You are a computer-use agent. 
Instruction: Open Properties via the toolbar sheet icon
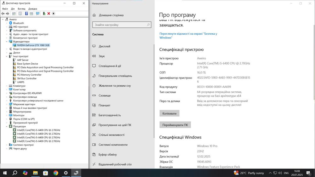20,14
